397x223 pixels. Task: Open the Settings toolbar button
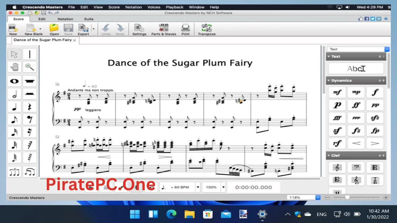[139, 30]
